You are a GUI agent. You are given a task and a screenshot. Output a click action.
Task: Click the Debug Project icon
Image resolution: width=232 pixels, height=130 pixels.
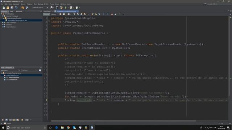[71, 8]
